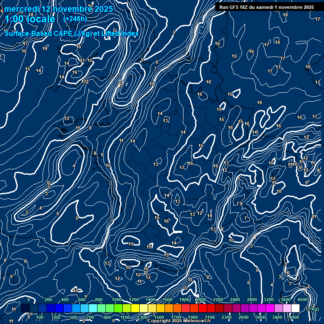This screenshot has height=324, width=324.
Task: Click the legend label '4500'
Action: [302, 300]
